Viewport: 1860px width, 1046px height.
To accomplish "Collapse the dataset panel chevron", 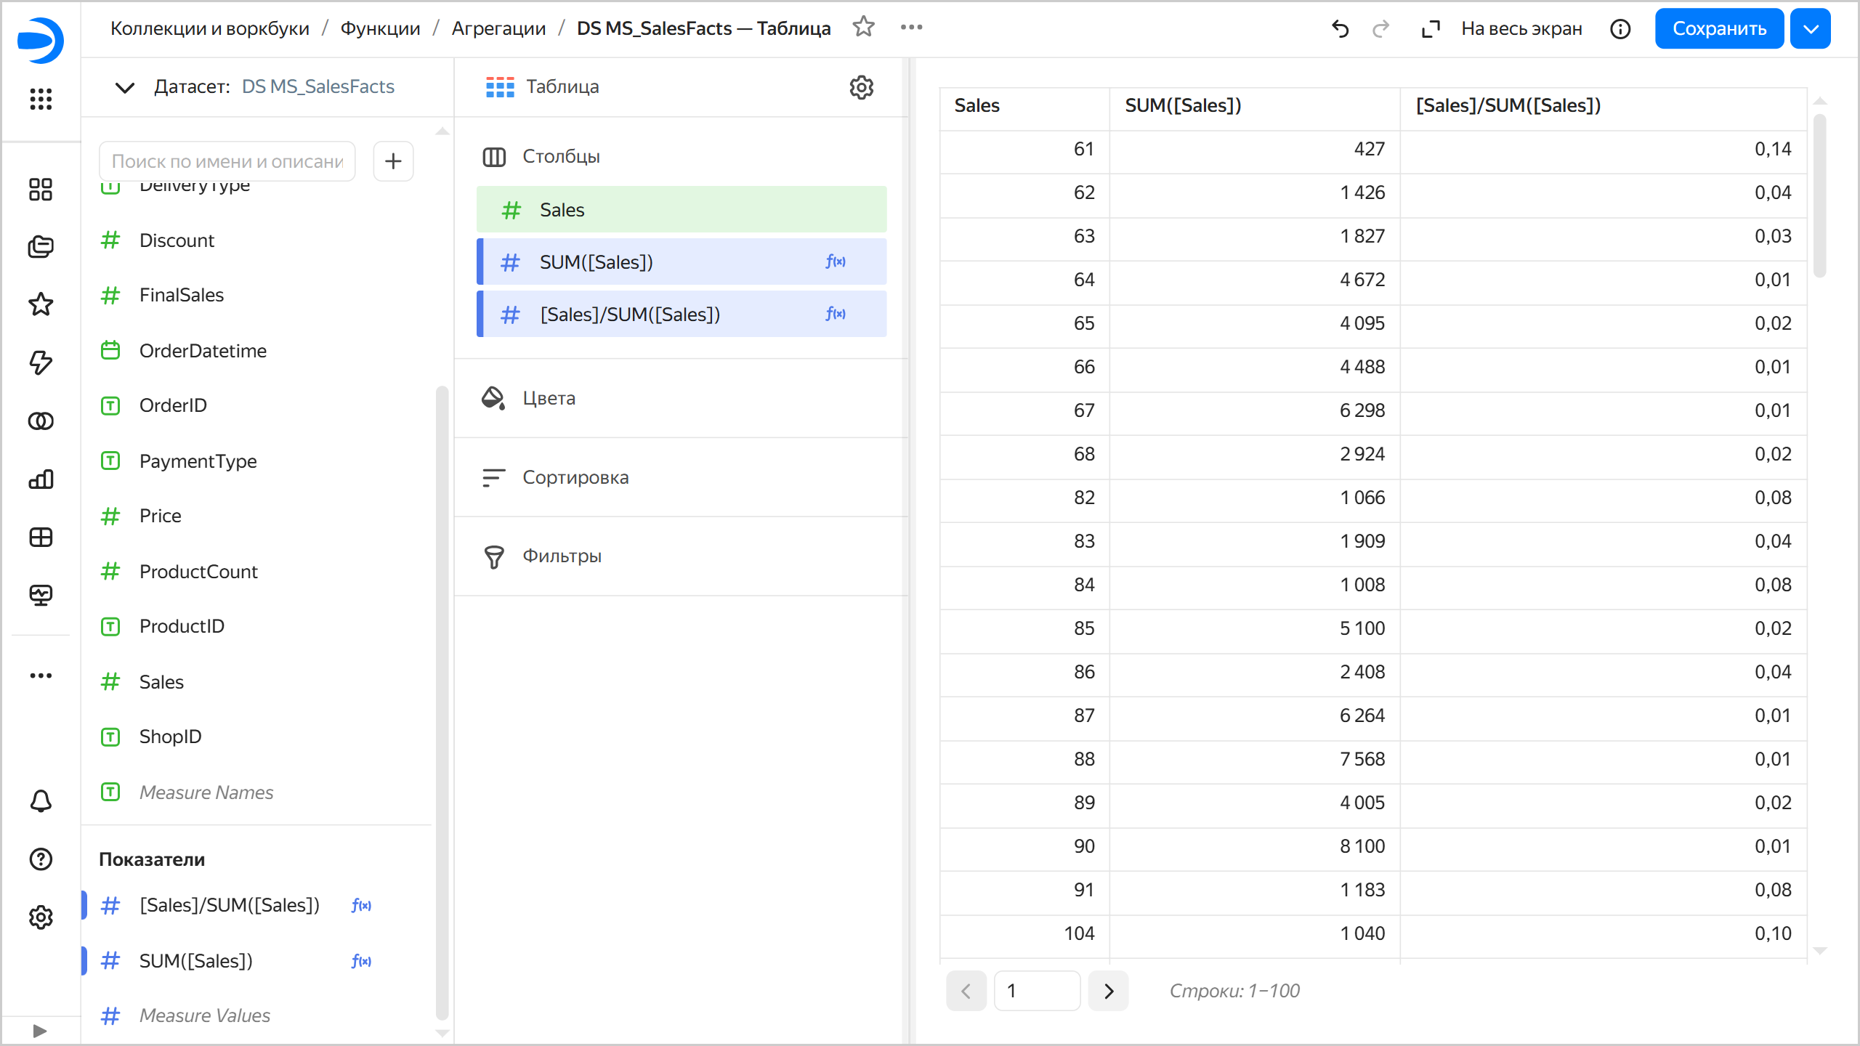I will [x=125, y=87].
